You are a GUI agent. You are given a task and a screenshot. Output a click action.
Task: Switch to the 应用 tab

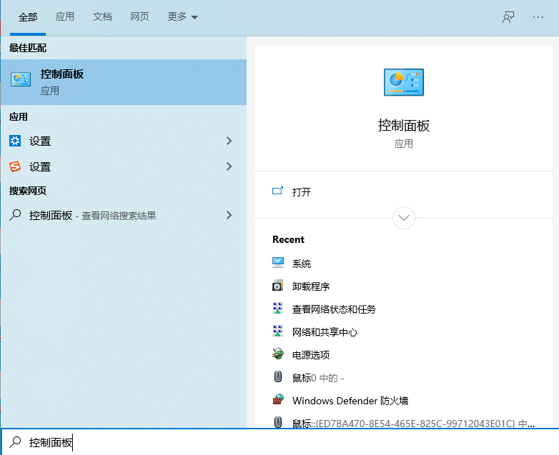pos(65,16)
